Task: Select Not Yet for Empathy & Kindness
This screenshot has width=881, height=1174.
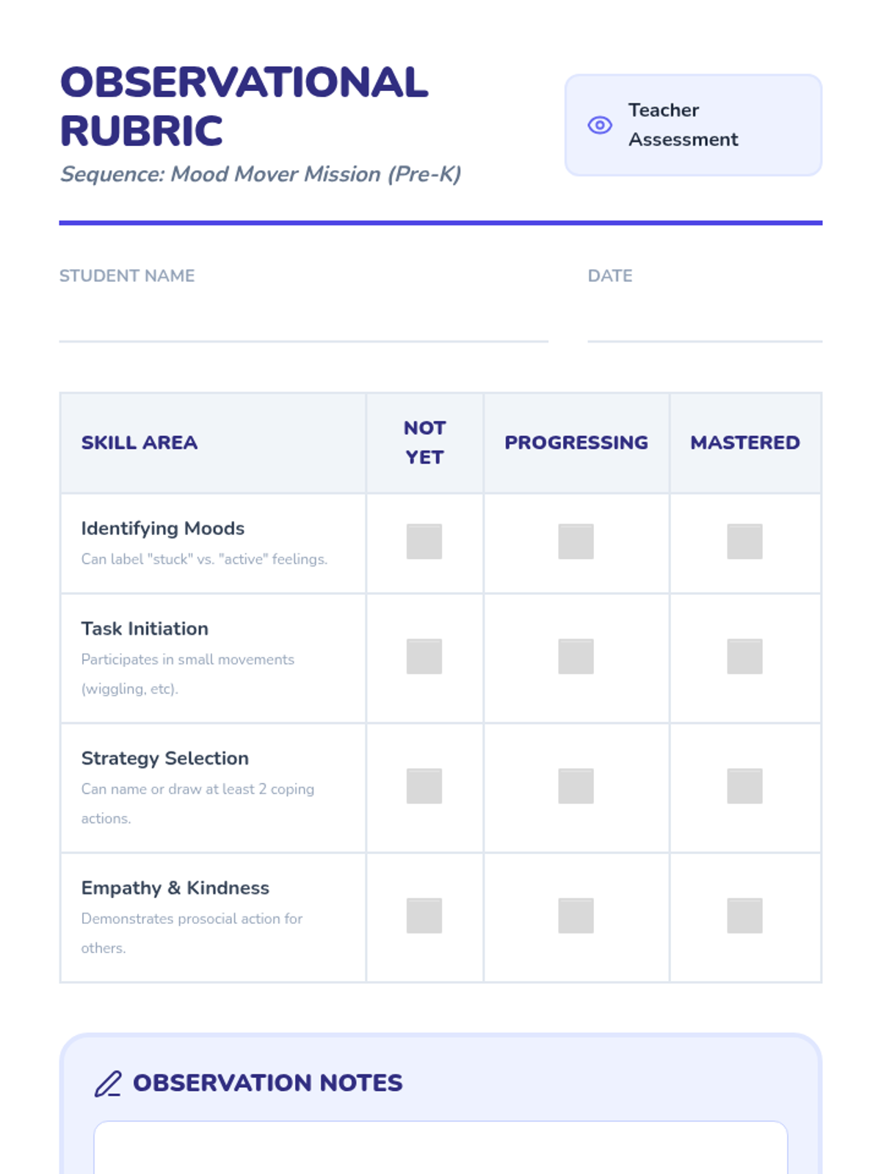Action: click(424, 916)
